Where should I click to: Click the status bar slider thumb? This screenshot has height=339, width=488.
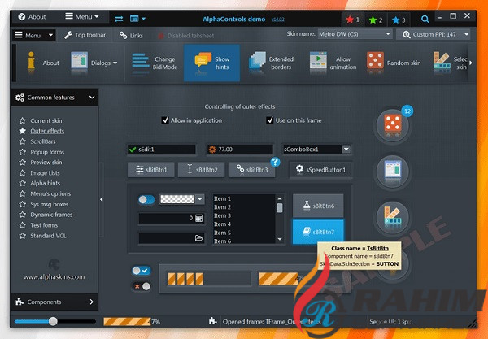click(53, 321)
